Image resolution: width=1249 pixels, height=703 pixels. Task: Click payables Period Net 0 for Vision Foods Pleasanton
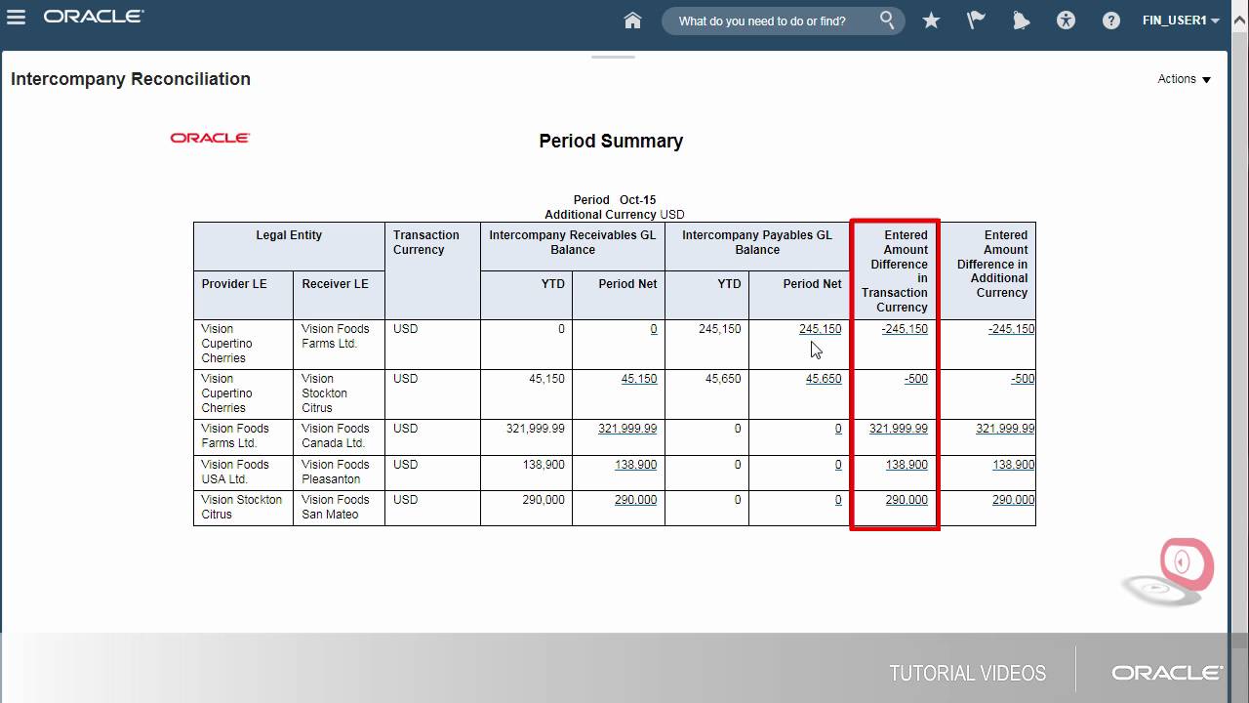[838, 465]
